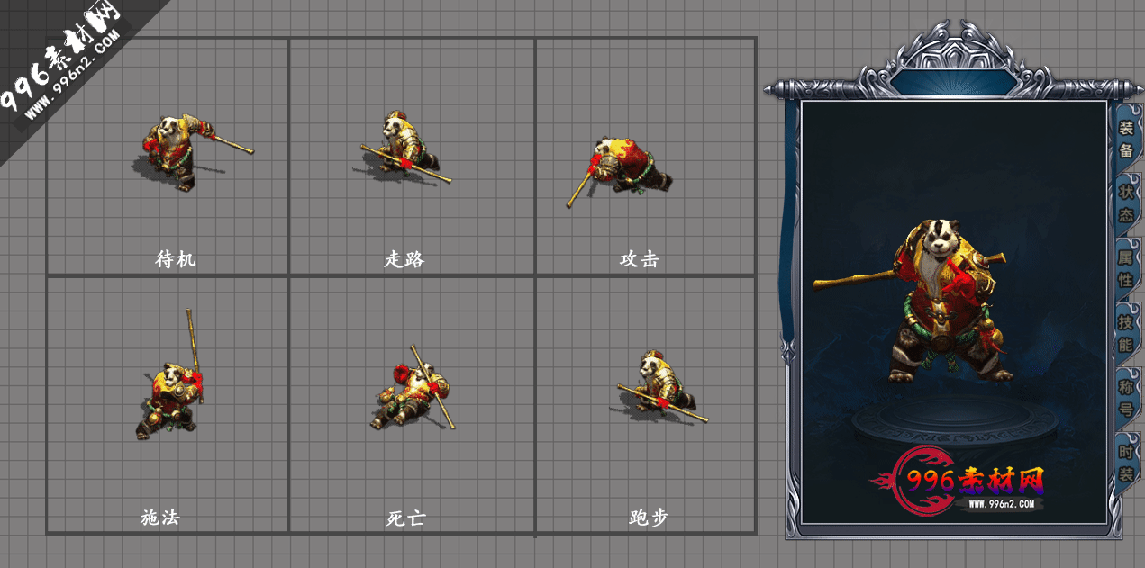The height and width of the screenshot is (568, 1145).
Task: Open the 技能 skills tab
Action: click(x=1126, y=333)
